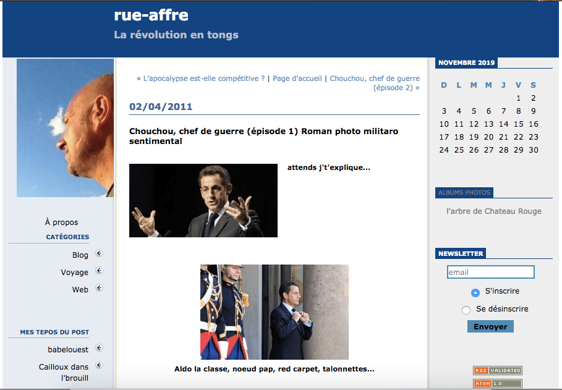562x390 pixels.
Task: Click the newsletter email field
Action: tap(491, 272)
